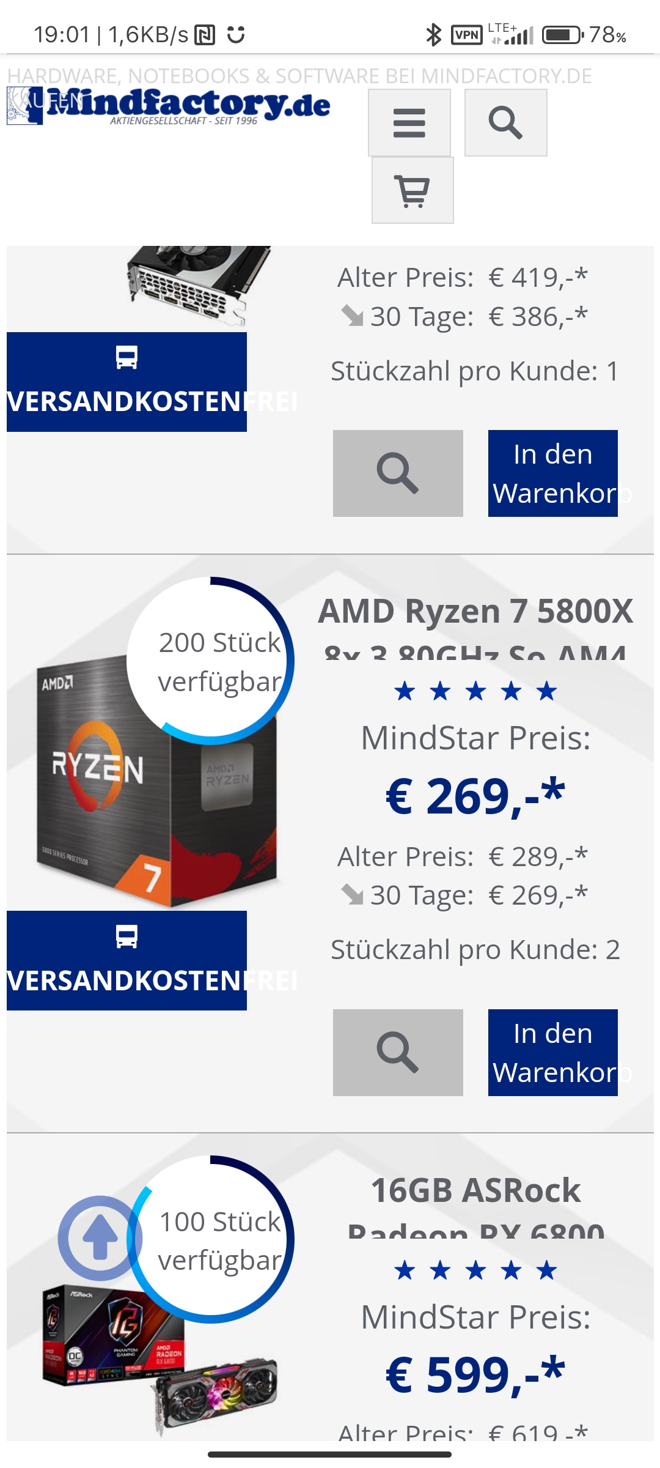Screen dimensions: 660x1468
Task: Open magnifier details for Ryzen 7 5800X
Action: pyautogui.click(x=398, y=1053)
